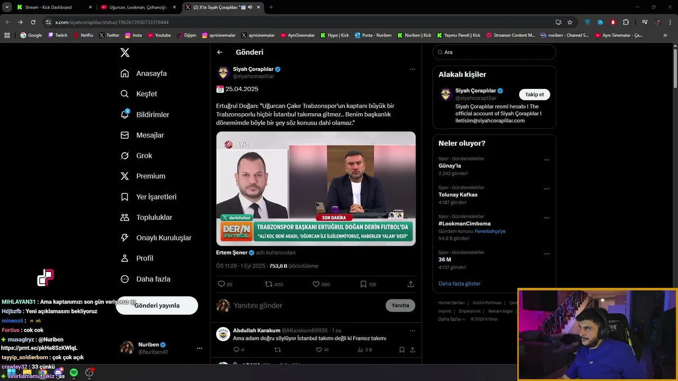The image size is (678, 381).
Task: Reply icon with 95 on main post
Action: point(225,284)
